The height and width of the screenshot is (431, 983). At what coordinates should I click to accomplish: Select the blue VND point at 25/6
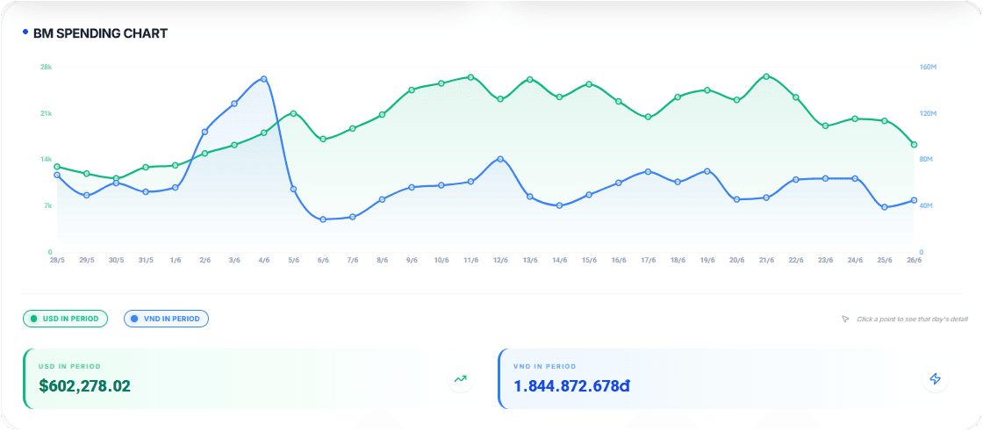(x=885, y=207)
